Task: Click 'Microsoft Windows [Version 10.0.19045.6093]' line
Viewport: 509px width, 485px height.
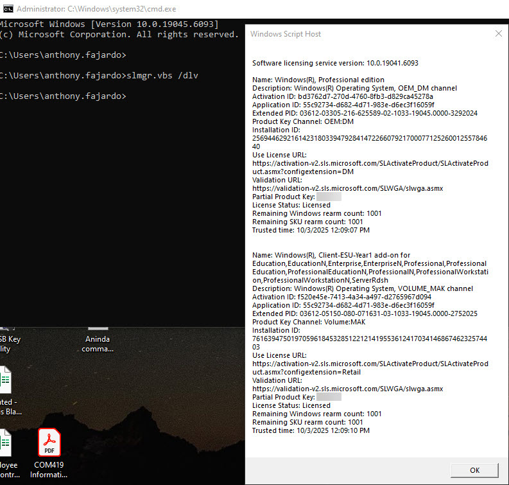Action: pyautogui.click(x=109, y=24)
